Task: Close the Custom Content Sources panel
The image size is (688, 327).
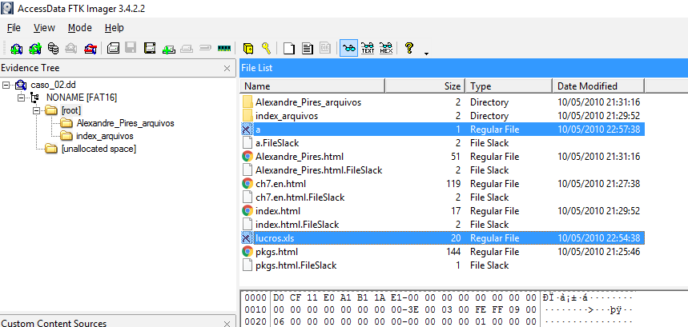Action: click(227, 324)
